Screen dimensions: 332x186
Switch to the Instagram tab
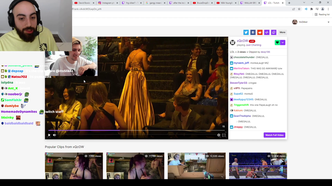[107, 3]
